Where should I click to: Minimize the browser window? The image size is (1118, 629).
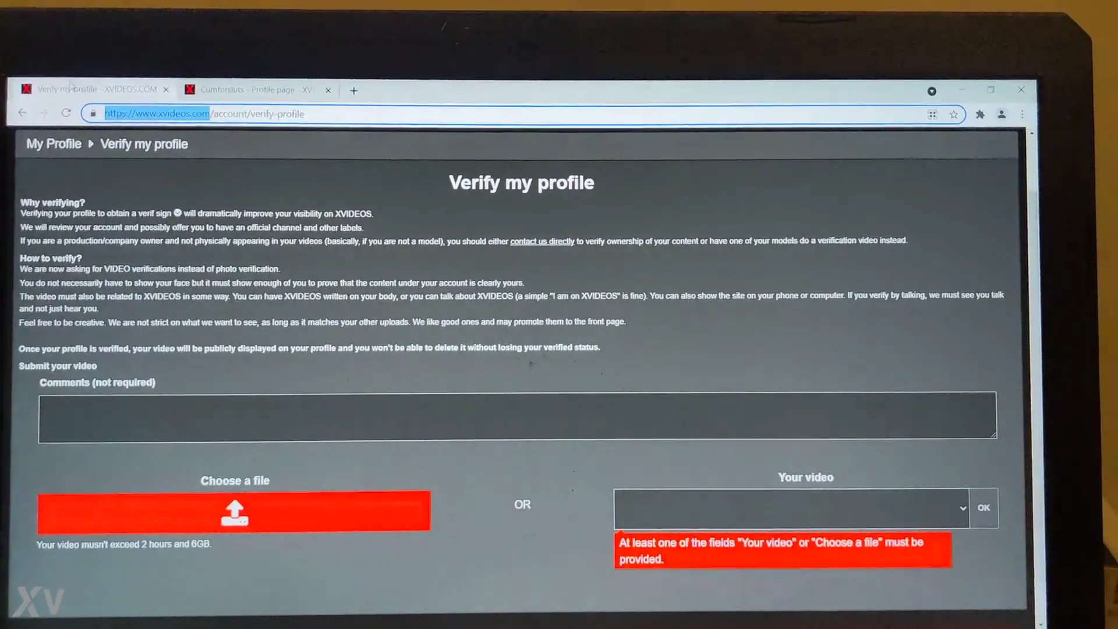pos(961,90)
